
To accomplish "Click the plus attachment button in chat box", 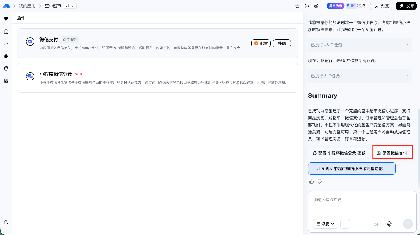I will [345, 224].
